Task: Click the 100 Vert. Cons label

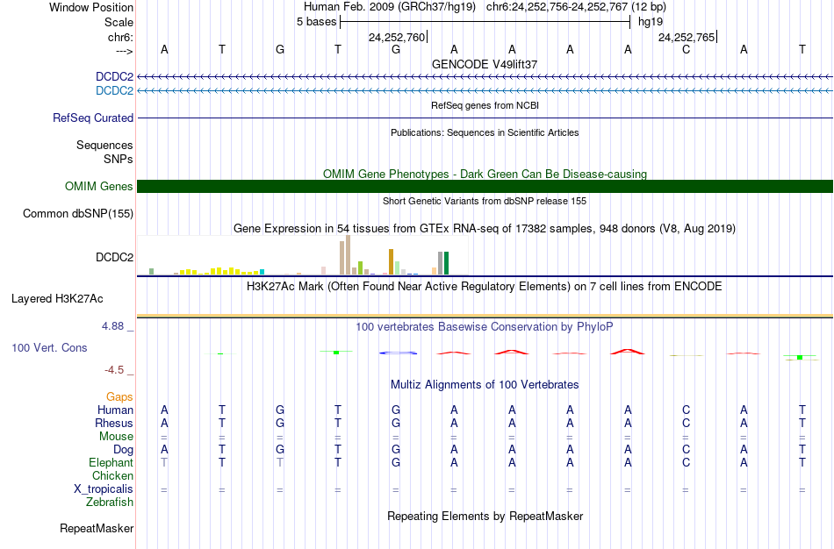Action: [x=49, y=347]
